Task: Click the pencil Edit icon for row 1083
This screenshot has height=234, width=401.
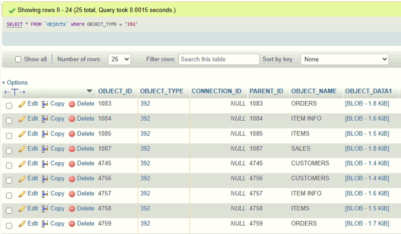Action: click(x=22, y=104)
